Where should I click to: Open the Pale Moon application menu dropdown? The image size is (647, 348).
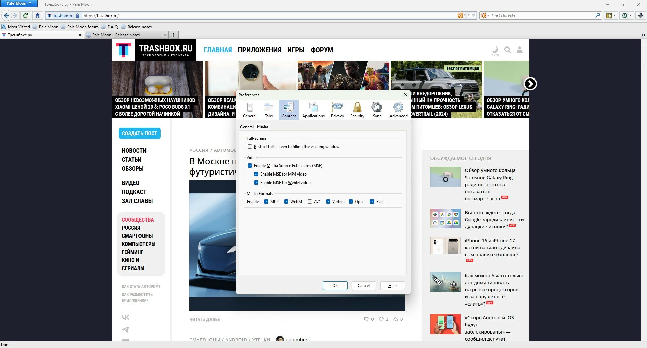click(x=19, y=3)
